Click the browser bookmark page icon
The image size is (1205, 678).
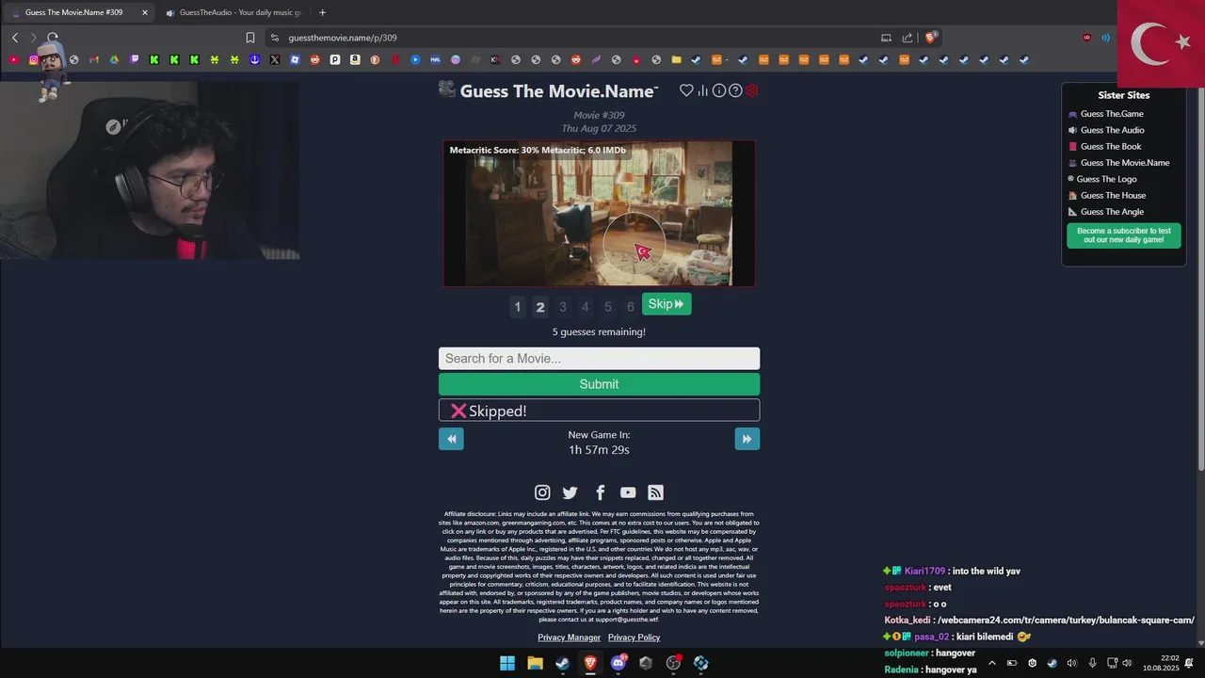point(250,38)
